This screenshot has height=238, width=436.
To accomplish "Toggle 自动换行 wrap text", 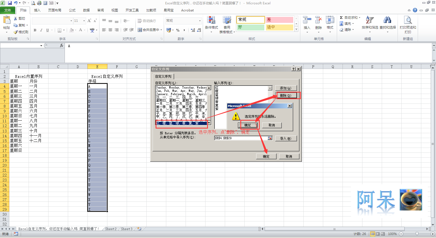I will [147, 21].
